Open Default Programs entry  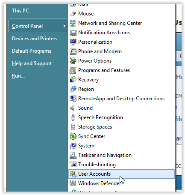[32, 51]
